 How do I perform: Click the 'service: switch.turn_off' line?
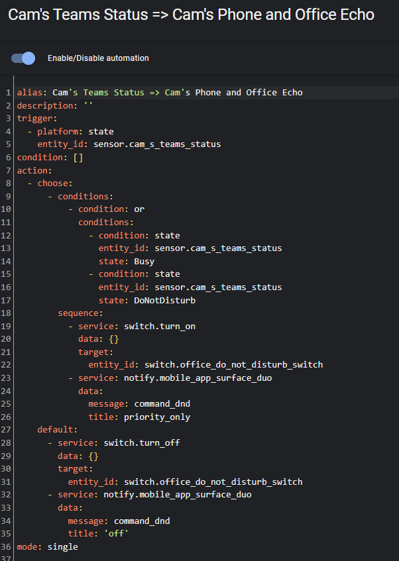tap(114, 443)
